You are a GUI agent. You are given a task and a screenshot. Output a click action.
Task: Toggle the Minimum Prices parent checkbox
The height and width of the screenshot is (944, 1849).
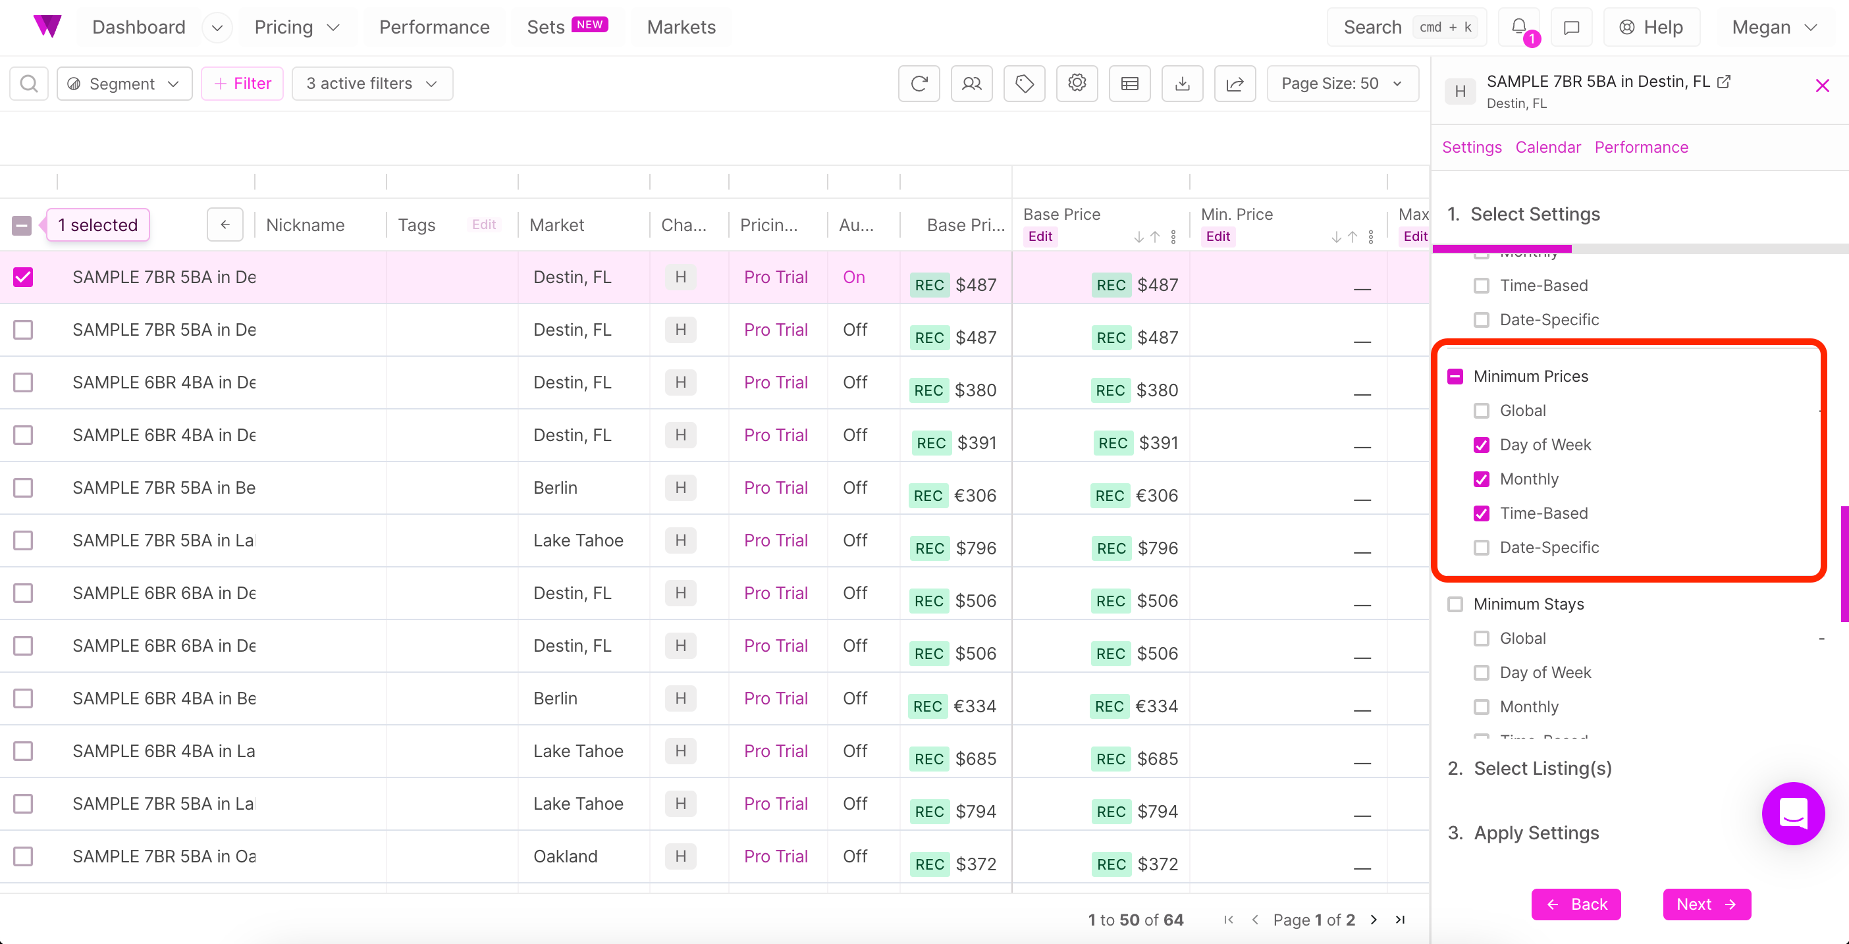point(1455,377)
